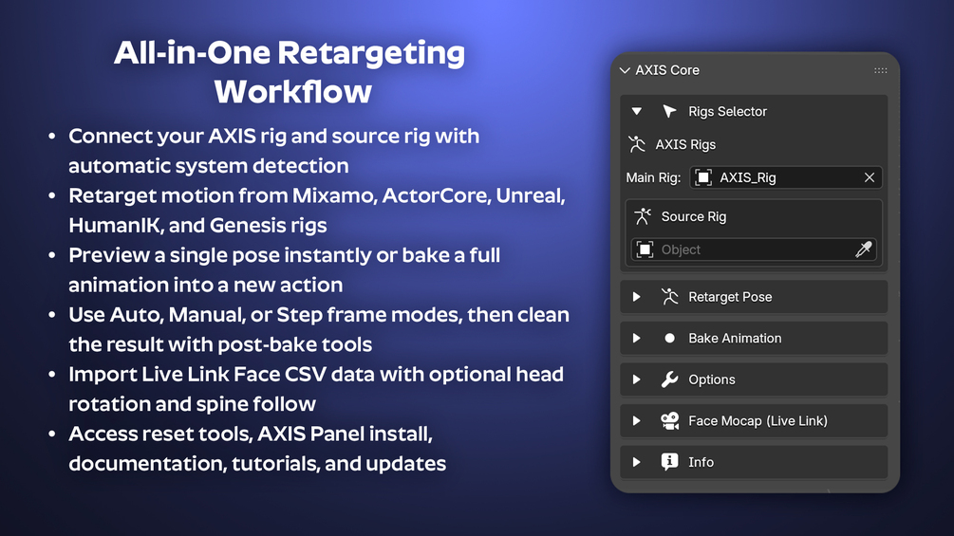Click the Rigs Selector cursor icon

[669, 111]
